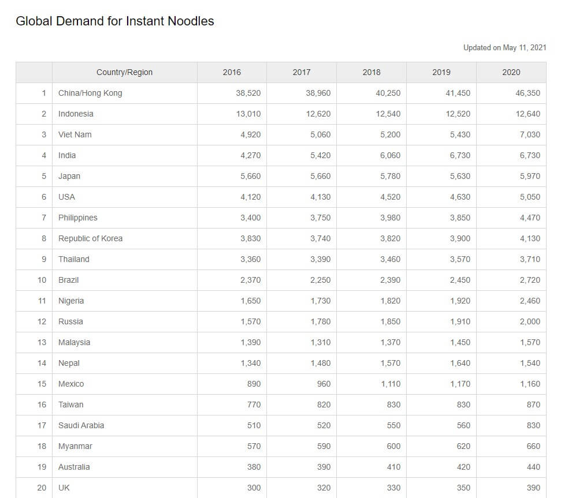The width and height of the screenshot is (572, 498).
Task: Click the Philippines country cell
Action: 124,218
